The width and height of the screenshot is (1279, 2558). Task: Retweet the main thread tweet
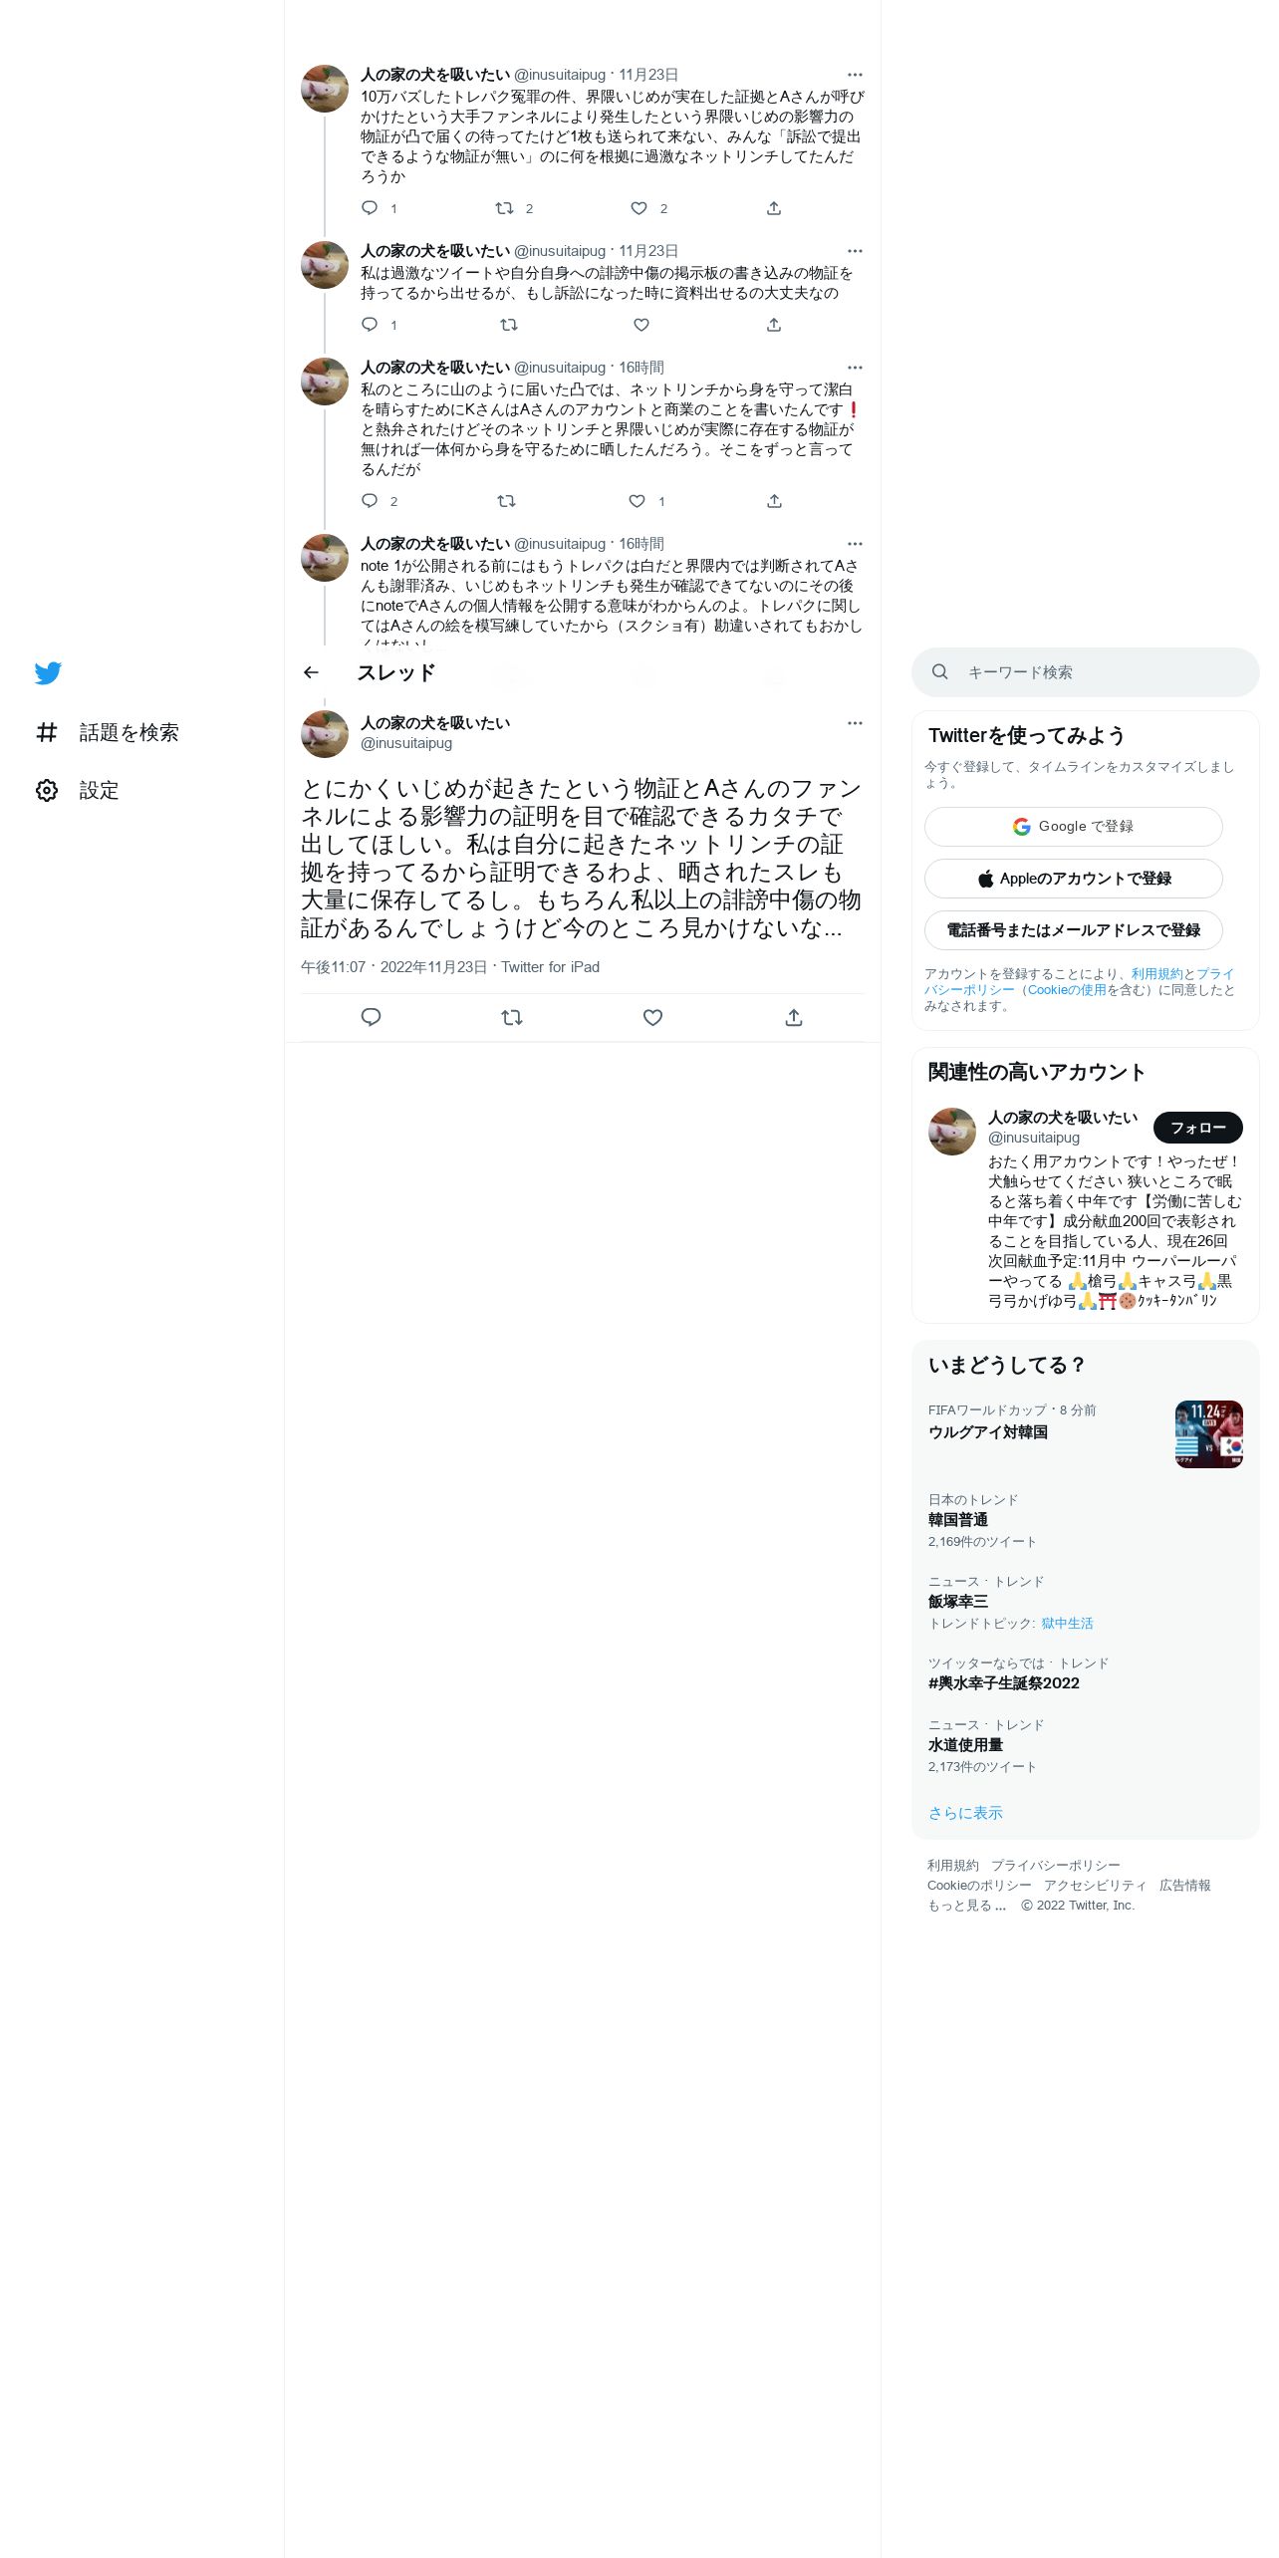pyautogui.click(x=512, y=1017)
